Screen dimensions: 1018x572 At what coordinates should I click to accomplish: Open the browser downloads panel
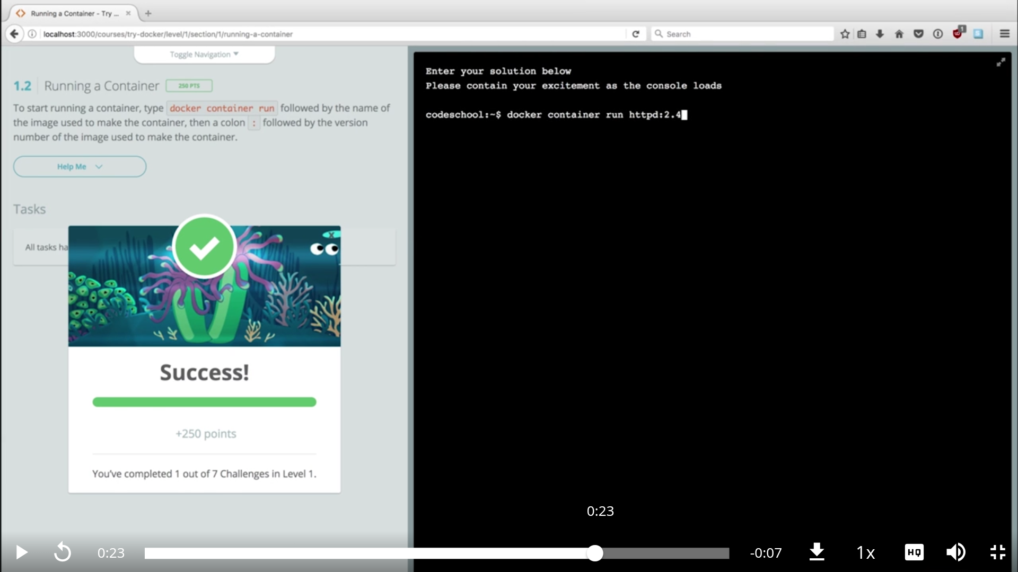(880, 33)
